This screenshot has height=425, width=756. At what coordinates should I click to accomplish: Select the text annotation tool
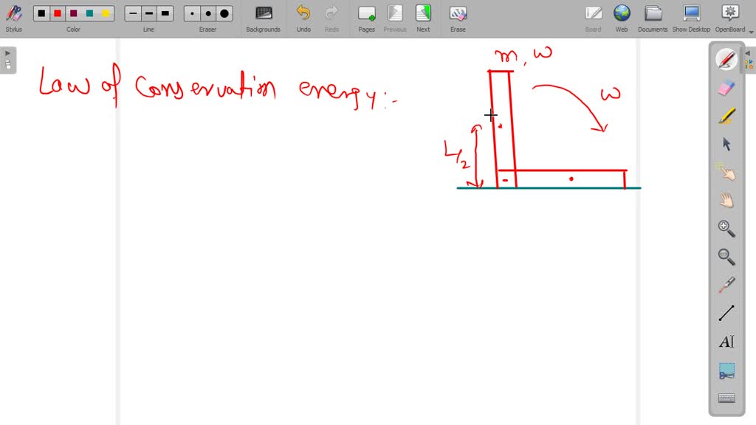[x=725, y=341]
